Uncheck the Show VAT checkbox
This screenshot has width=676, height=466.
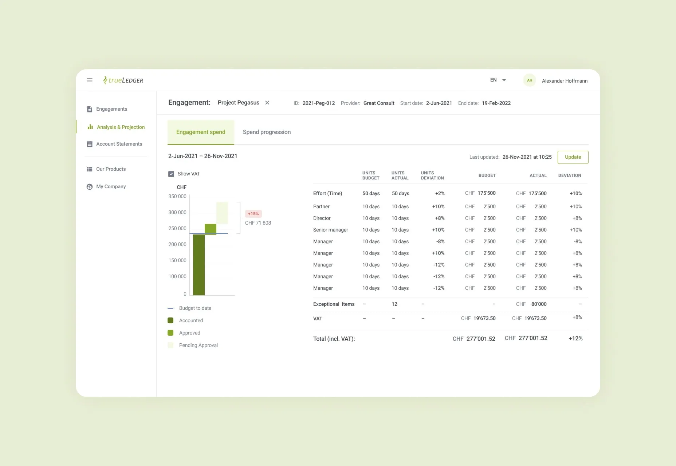click(x=171, y=174)
